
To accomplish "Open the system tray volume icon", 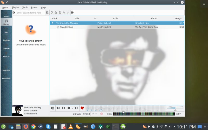I will coord(170,127).
